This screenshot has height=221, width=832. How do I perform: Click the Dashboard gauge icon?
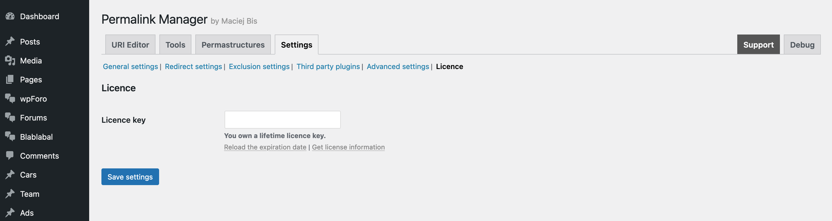click(10, 16)
